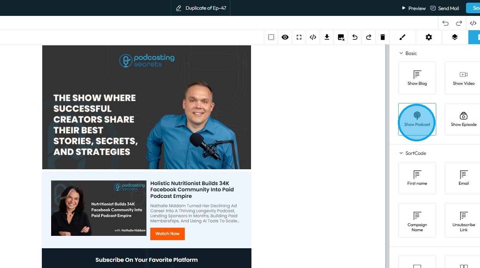Viewport: 480px width, 268px height.
Task: Delete the canvas with the trash icon
Action: click(383, 37)
